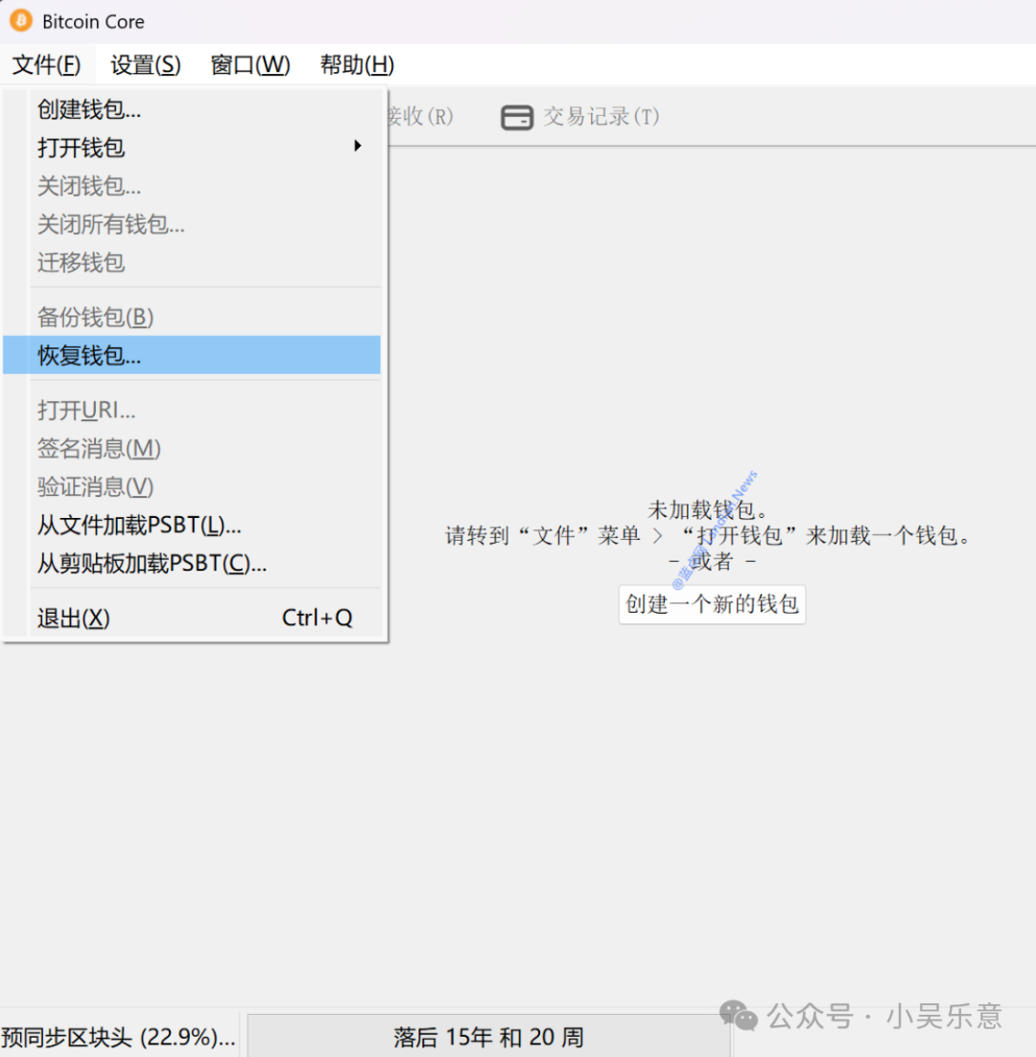Click the 打开钱包 submenu arrow

pos(358,147)
